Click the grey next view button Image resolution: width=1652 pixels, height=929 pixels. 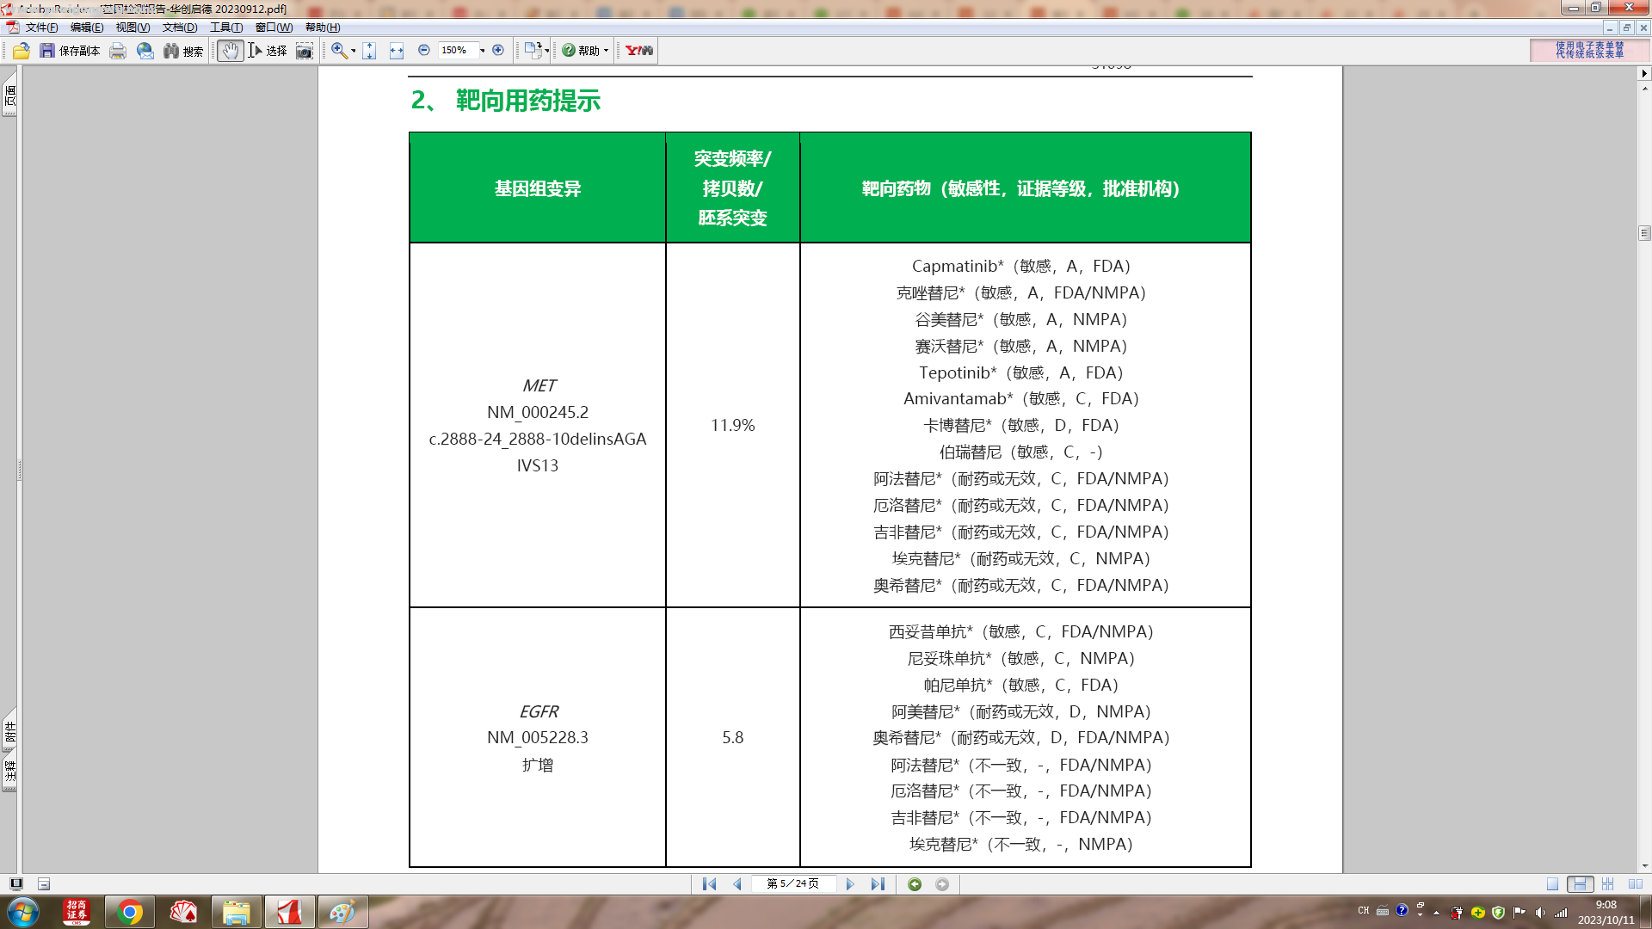point(942,884)
